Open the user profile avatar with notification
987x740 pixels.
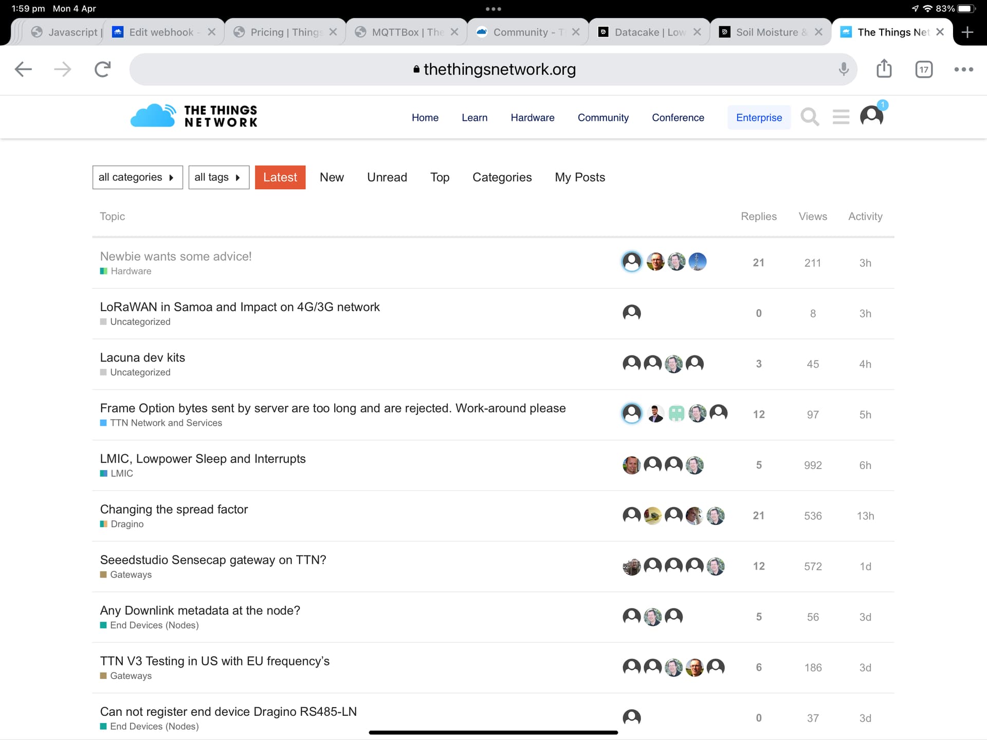pyautogui.click(x=872, y=116)
